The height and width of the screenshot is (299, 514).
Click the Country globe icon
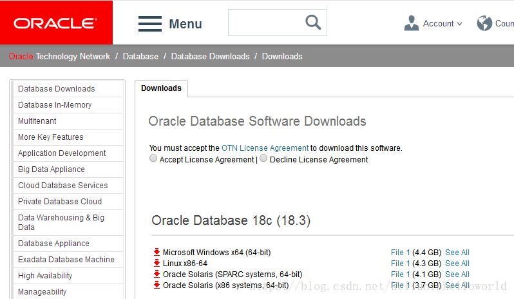484,23
